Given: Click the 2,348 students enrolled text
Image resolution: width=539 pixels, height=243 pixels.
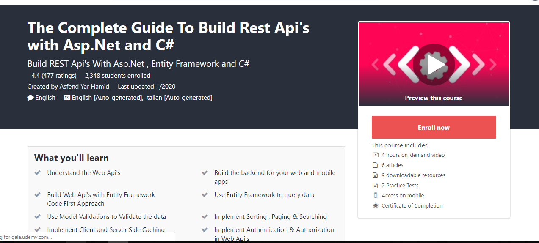Looking at the screenshot, I should point(118,76).
